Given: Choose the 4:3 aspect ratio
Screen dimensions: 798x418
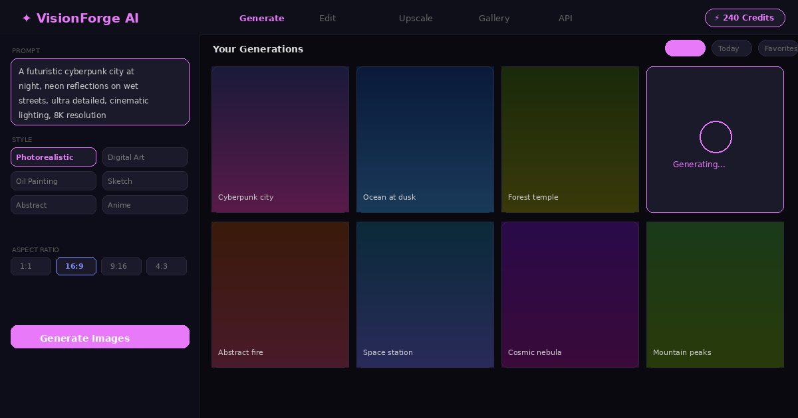Looking at the screenshot, I should (166, 266).
